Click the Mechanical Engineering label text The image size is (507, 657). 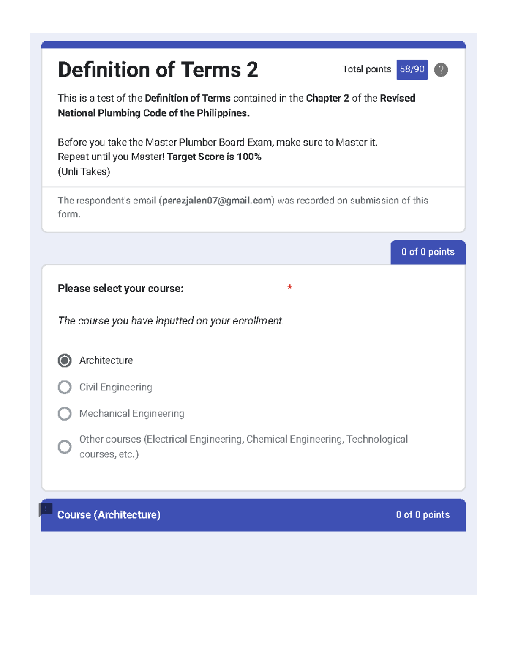click(132, 413)
